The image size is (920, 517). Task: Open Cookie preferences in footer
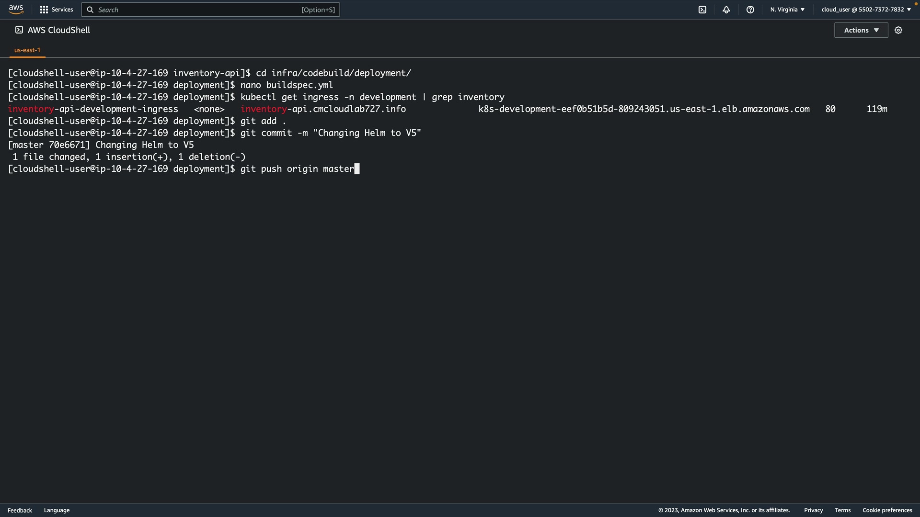click(887, 510)
